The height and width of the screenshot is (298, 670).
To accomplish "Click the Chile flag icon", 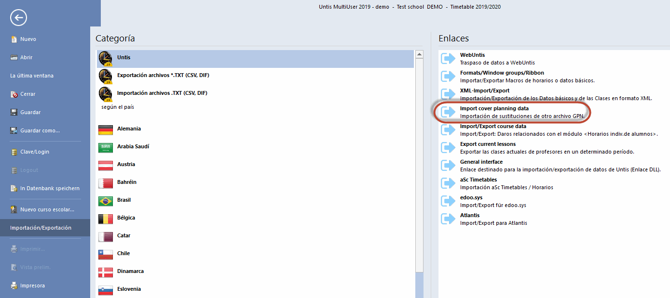I will 105,254.
